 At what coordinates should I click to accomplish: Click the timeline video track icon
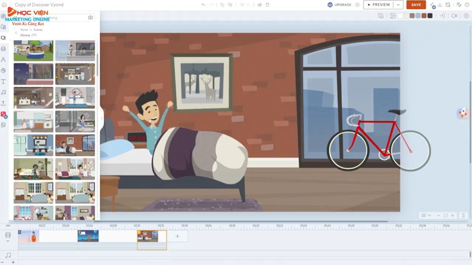pyautogui.click(x=8, y=235)
